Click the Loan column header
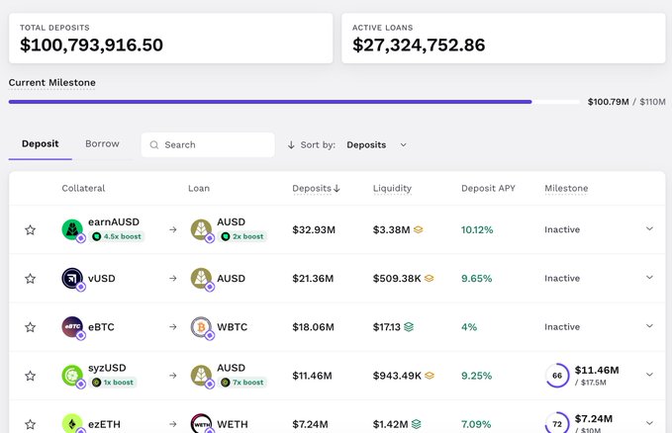This screenshot has height=433, width=672. (x=199, y=189)
